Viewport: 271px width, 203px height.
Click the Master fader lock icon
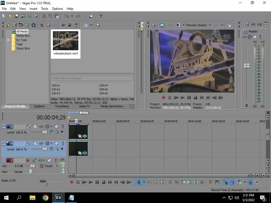tap(247, 105)
